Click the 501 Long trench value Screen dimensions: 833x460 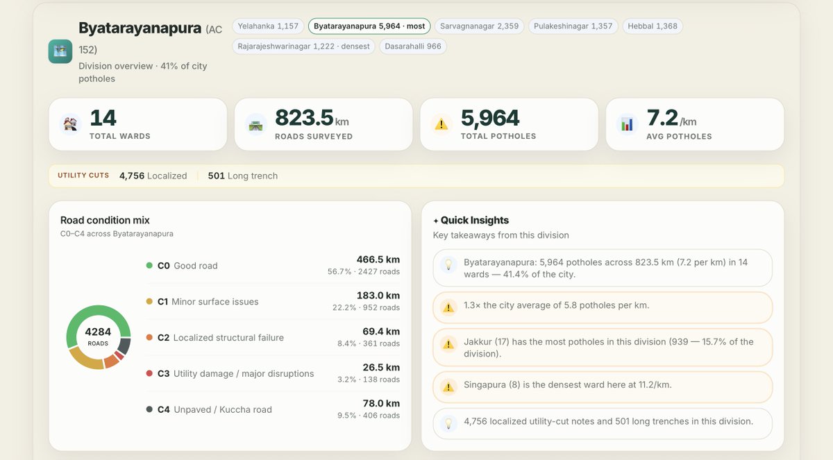point(243,176)
